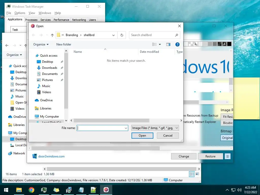Screen dimensions: 260x195
Task: Switch to CustomizerGod on the taskbar
Action: [106, 190]
